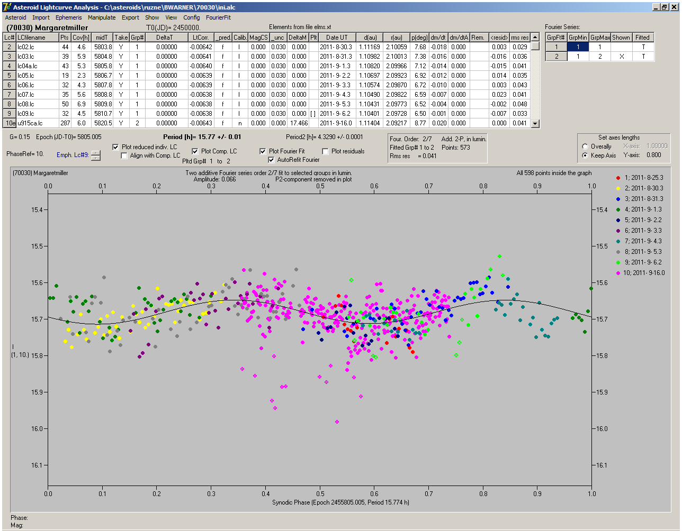The height and width of the screenshot is (531, 682).
Task: Click the Emph. Lc# stepper arrows
Action: (x=95, y=155)
